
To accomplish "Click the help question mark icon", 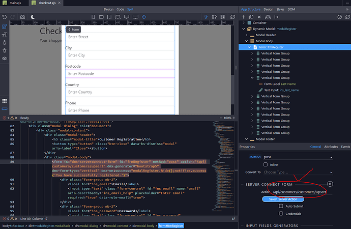I will click(339, 17).
